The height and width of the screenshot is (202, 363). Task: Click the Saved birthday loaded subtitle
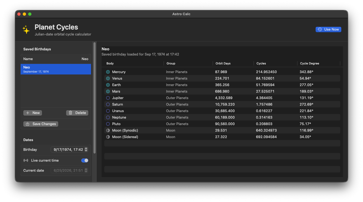[140, 54]
